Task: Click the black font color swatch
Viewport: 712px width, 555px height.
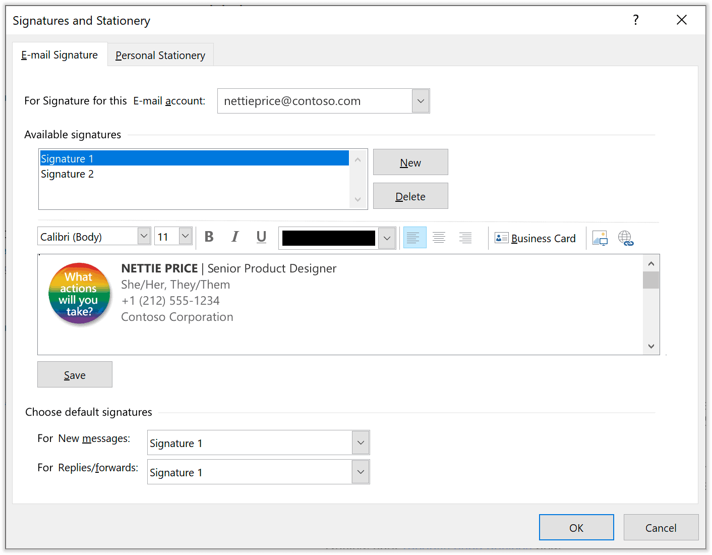Action: 329,238
